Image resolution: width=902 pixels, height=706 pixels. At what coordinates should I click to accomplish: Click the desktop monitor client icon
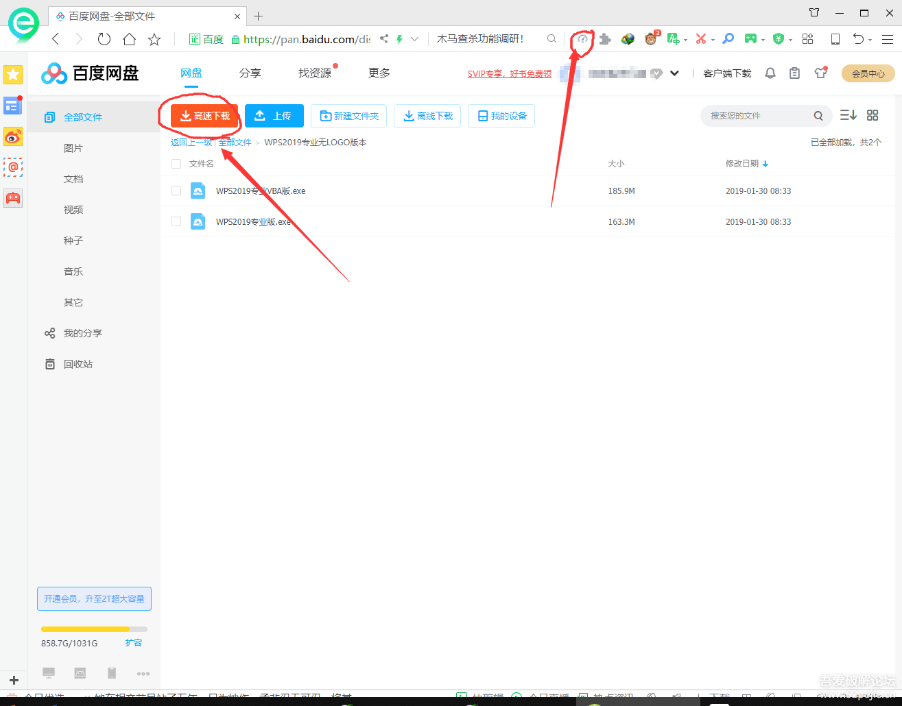pyautogui.click(x=49, y=673)
